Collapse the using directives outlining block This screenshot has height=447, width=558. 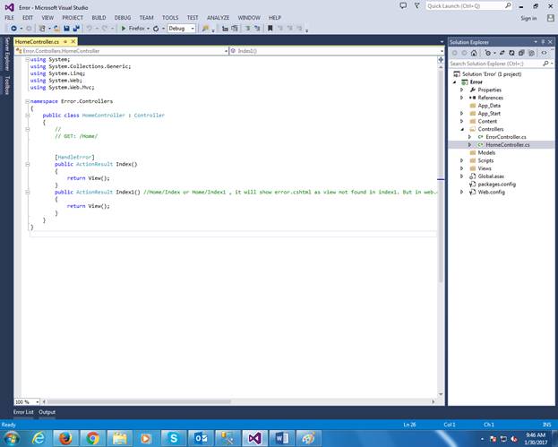(28, 59)
